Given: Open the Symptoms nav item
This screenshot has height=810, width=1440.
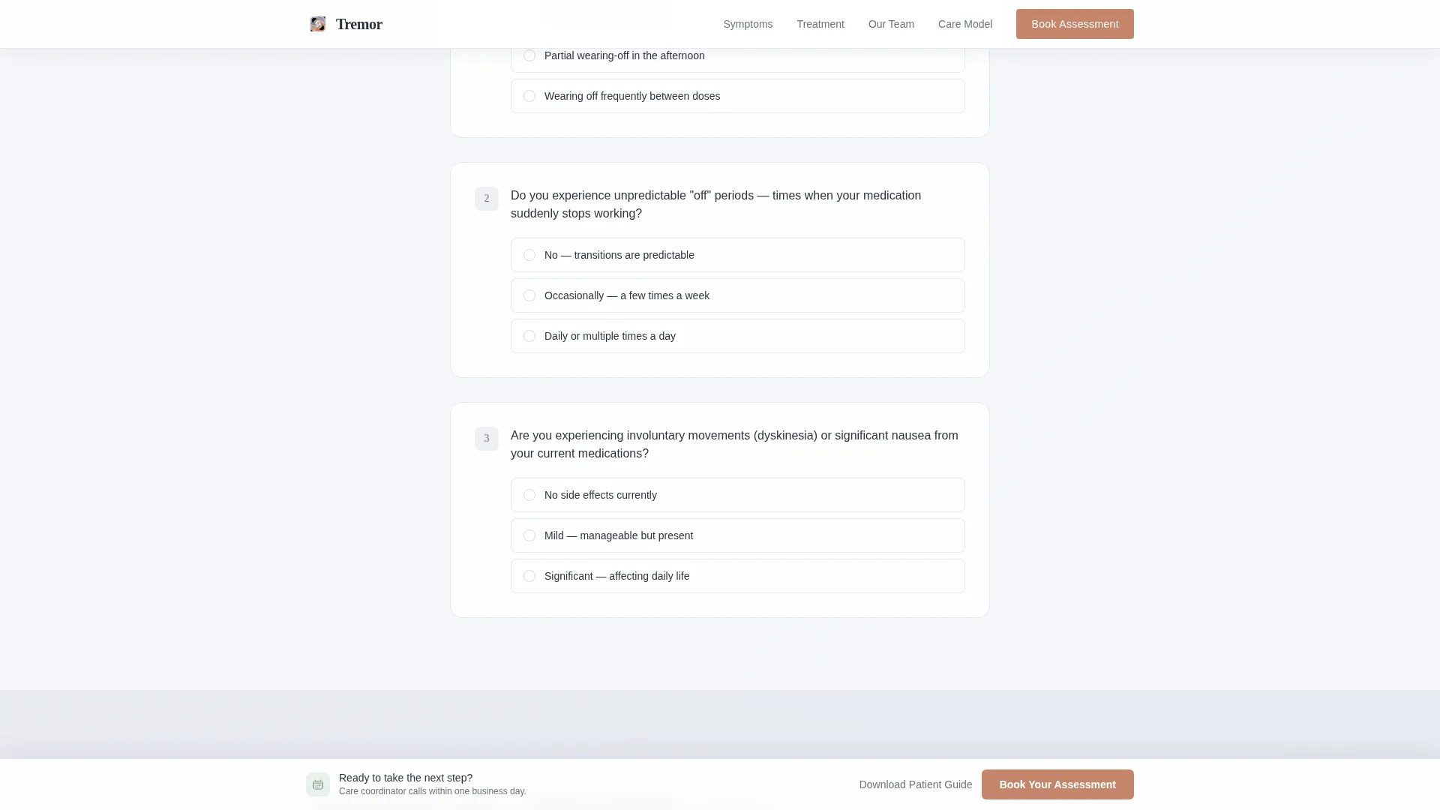Looking at the screenshot, I should (x=748, y=24).
